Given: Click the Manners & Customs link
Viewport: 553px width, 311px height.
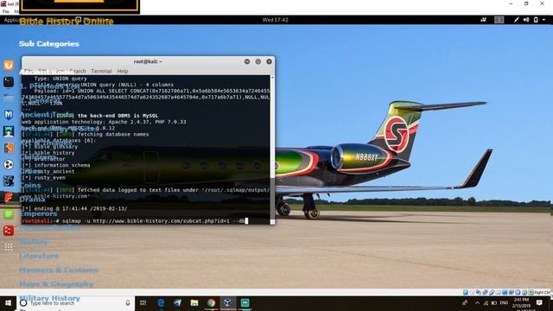Looking at the screenshot, I should (x=59, y=270).
